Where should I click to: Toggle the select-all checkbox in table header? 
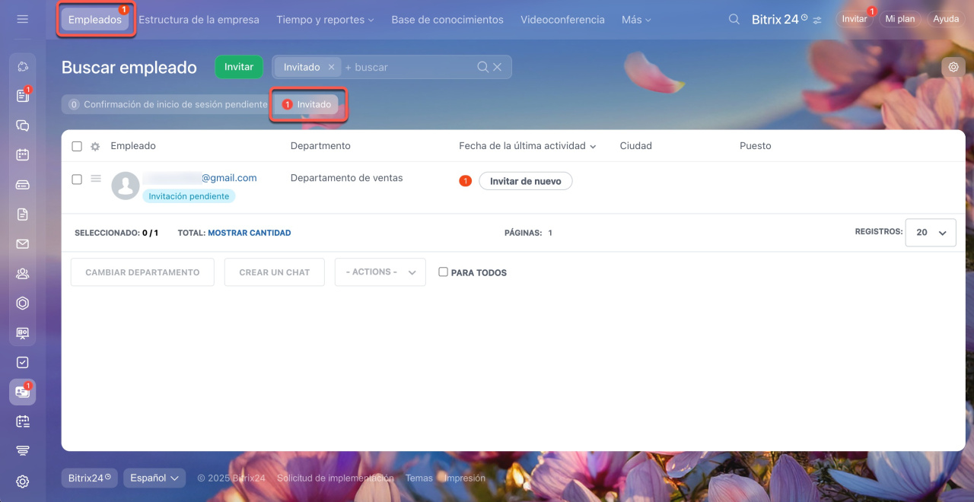(77, 146)
